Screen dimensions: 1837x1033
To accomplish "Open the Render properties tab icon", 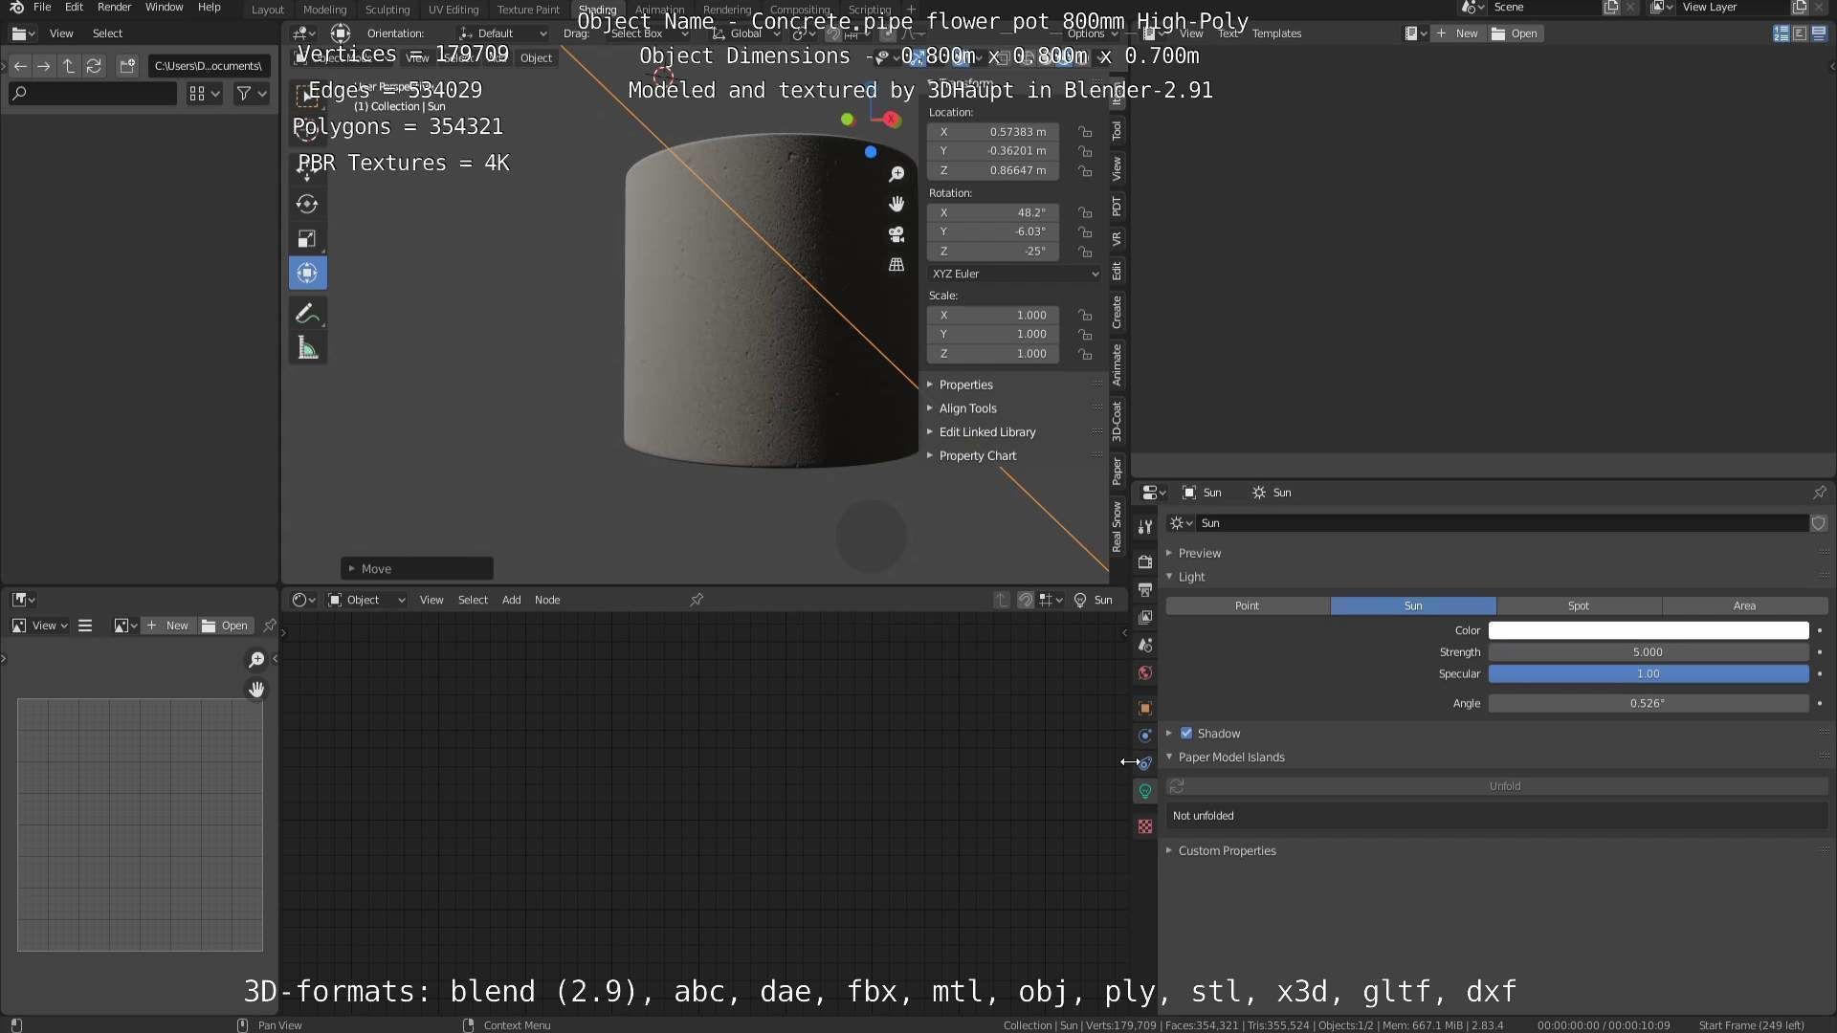I will pos(1144,561).
